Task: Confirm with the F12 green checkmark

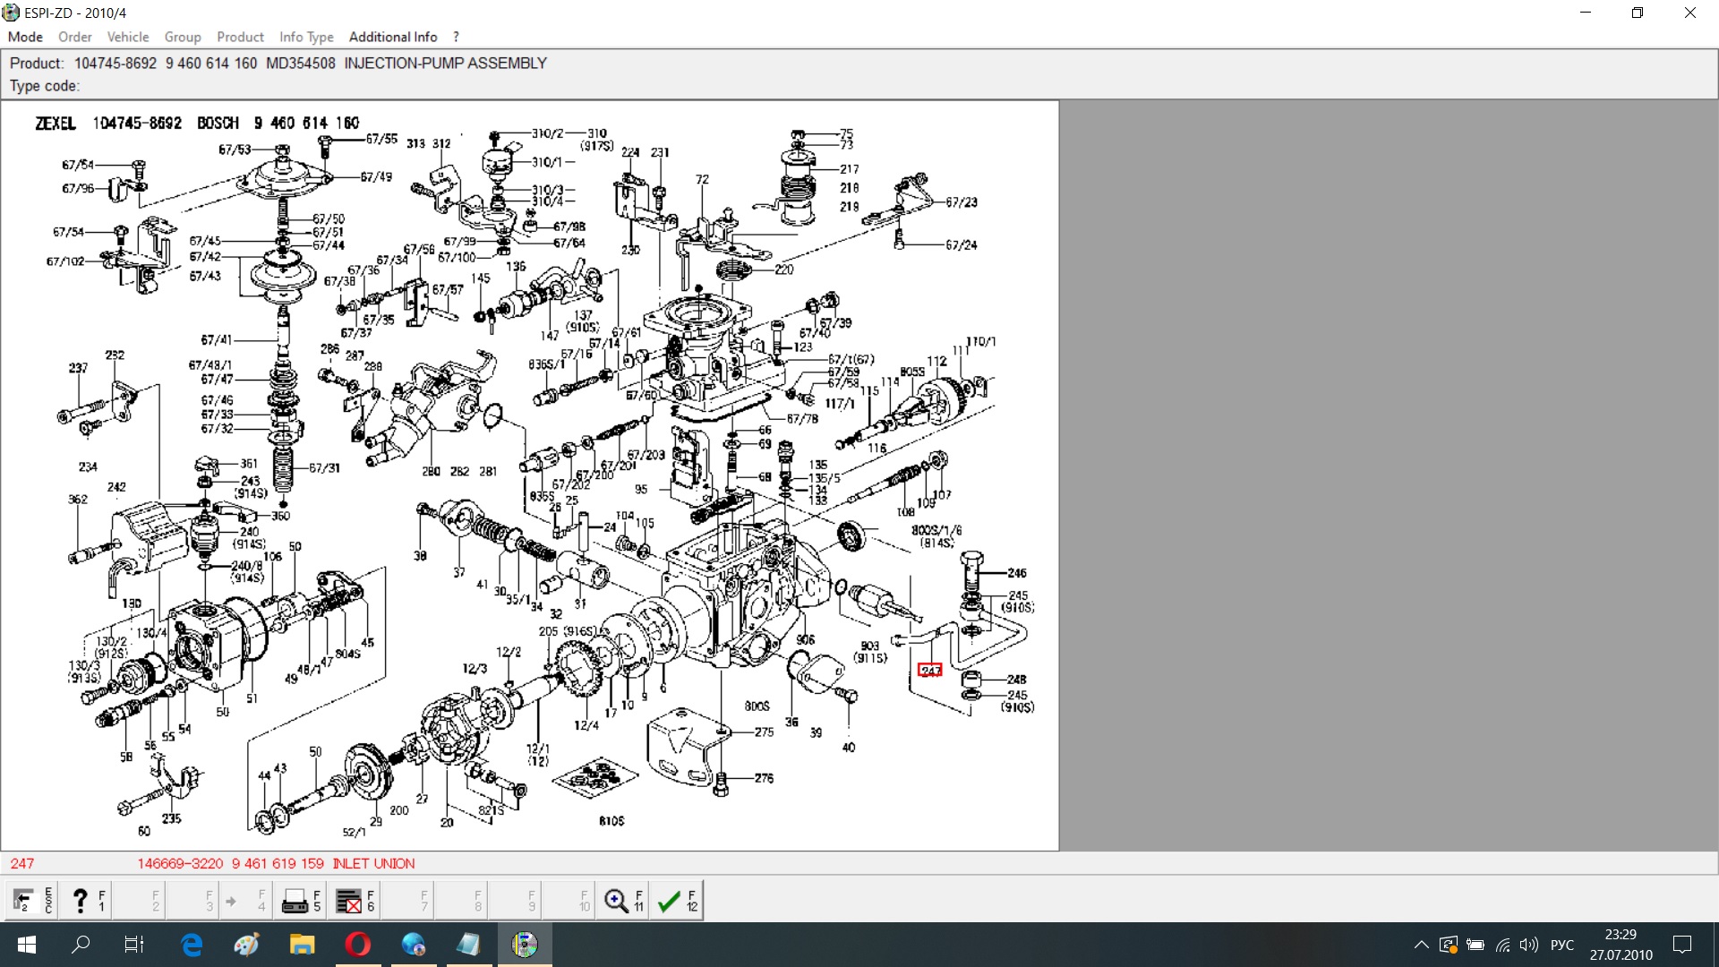Action: click(676, 901)
